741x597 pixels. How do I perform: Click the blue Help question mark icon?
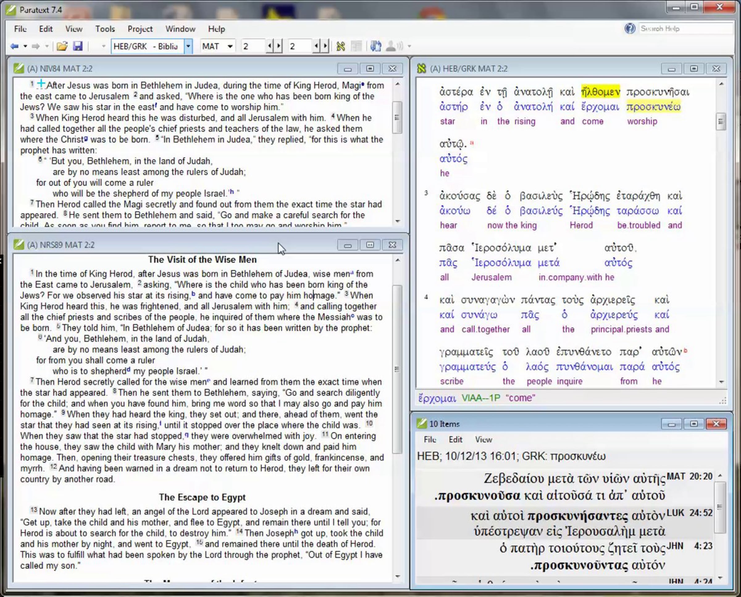(630, 29)
